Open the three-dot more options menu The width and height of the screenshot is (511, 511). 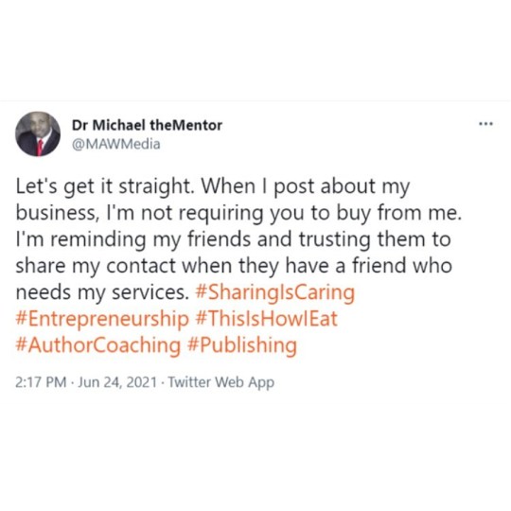coord(485,124)
